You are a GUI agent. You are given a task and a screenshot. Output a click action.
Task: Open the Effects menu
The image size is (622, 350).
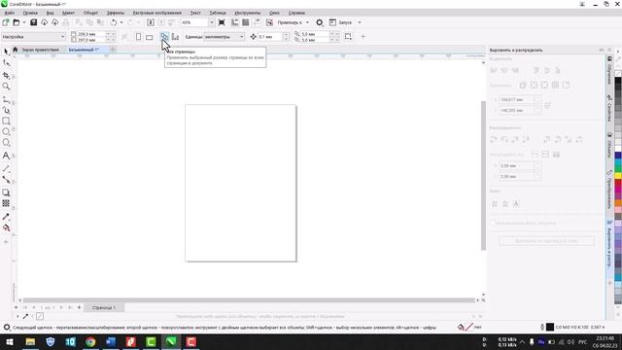point(116,13)
